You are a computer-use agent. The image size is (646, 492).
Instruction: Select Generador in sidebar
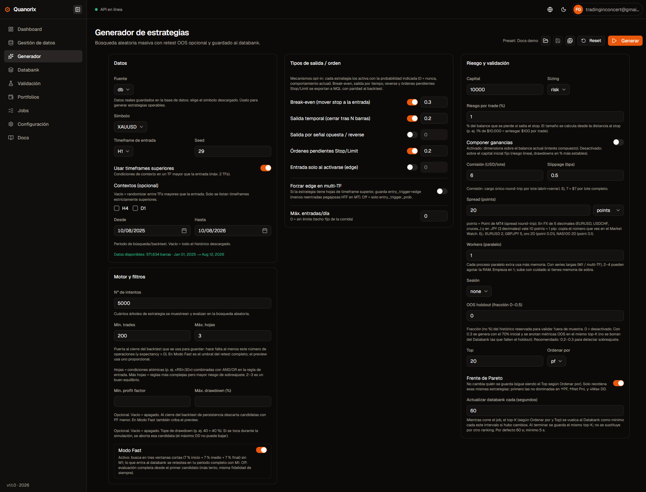click(x=43, y=56)
